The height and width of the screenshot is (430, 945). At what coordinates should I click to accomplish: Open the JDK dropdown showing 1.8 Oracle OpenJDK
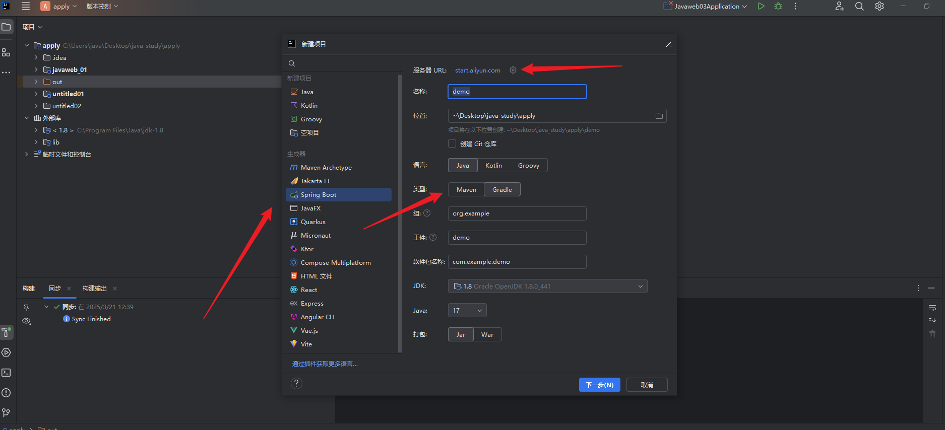pos(548,286)
